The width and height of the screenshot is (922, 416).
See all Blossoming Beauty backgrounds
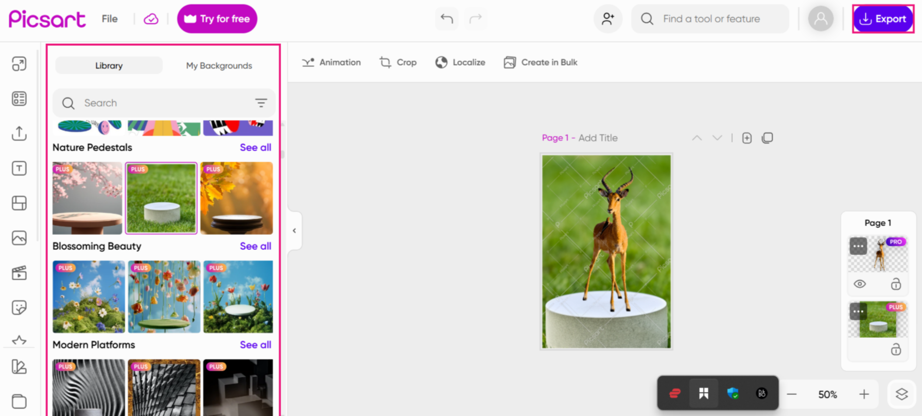point(255,246)
